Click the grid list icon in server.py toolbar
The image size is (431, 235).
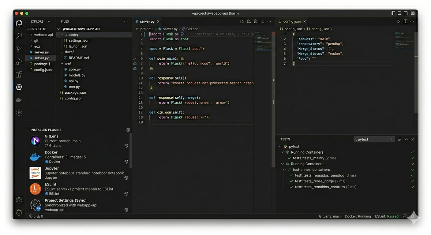pos(262,21)
